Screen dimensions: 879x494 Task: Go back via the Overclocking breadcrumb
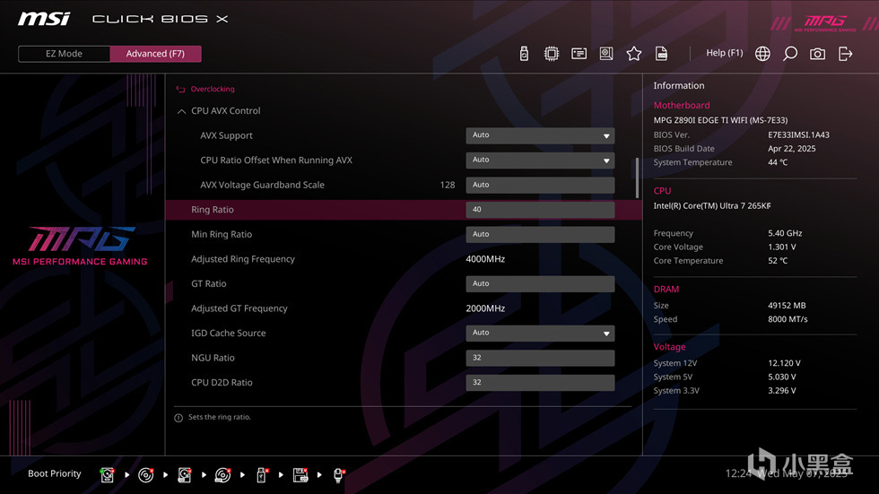coord(213,89)
